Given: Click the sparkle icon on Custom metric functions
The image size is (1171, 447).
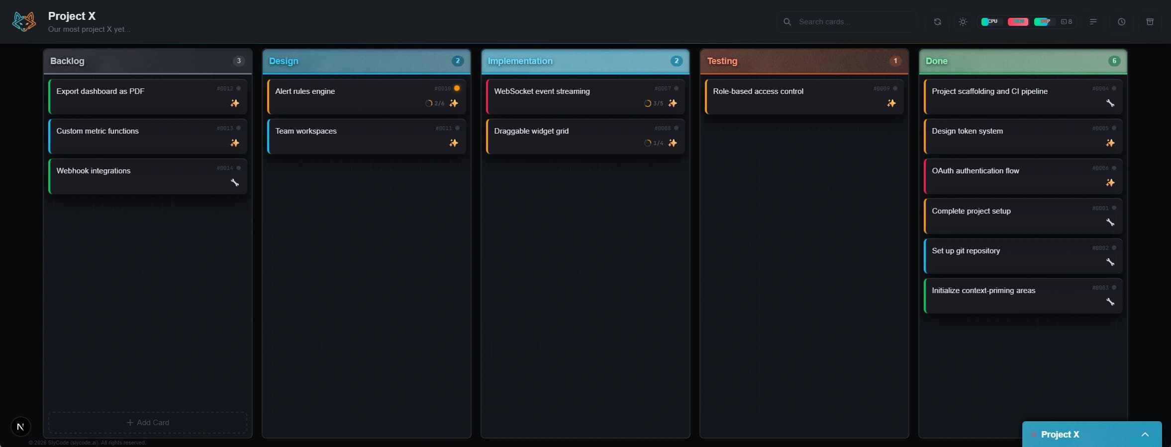Looking at the screenshot, I should (x=235, y=143).
